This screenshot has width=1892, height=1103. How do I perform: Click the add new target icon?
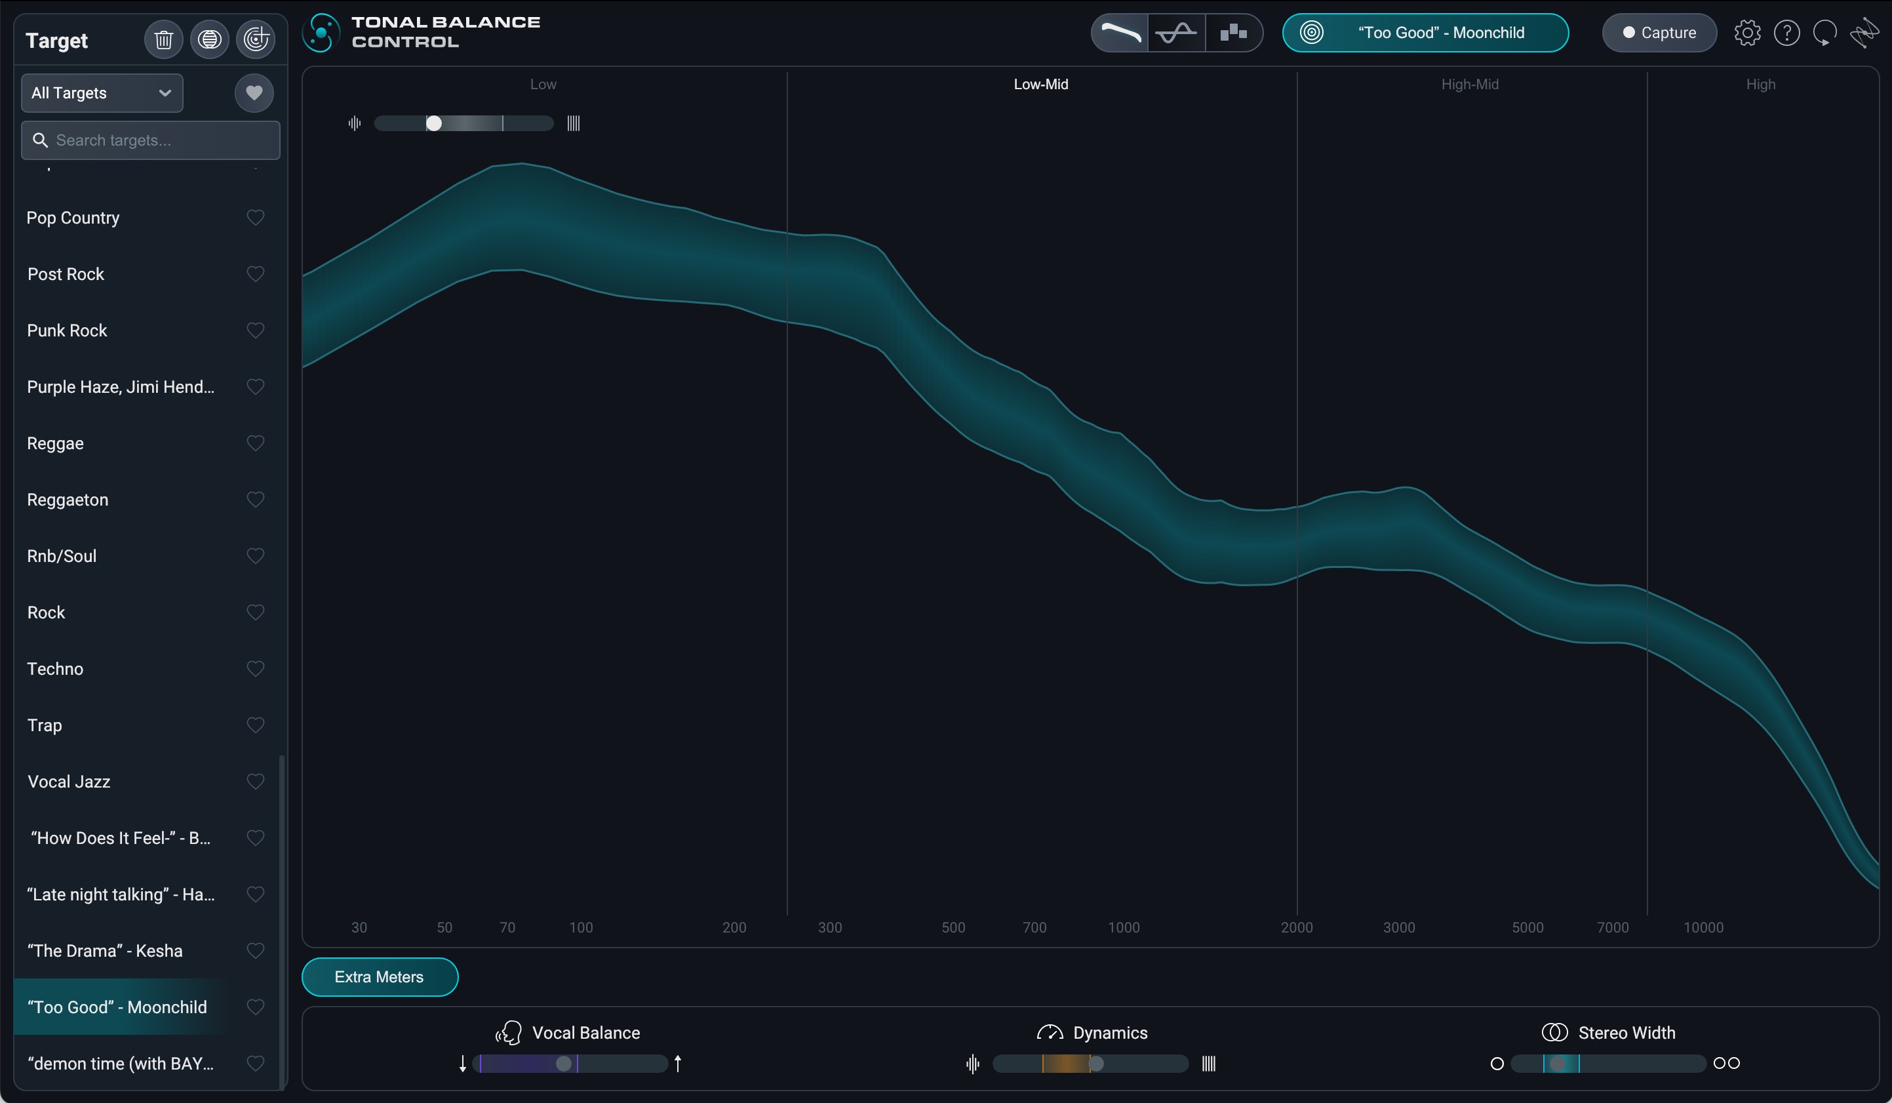(256, 39)
